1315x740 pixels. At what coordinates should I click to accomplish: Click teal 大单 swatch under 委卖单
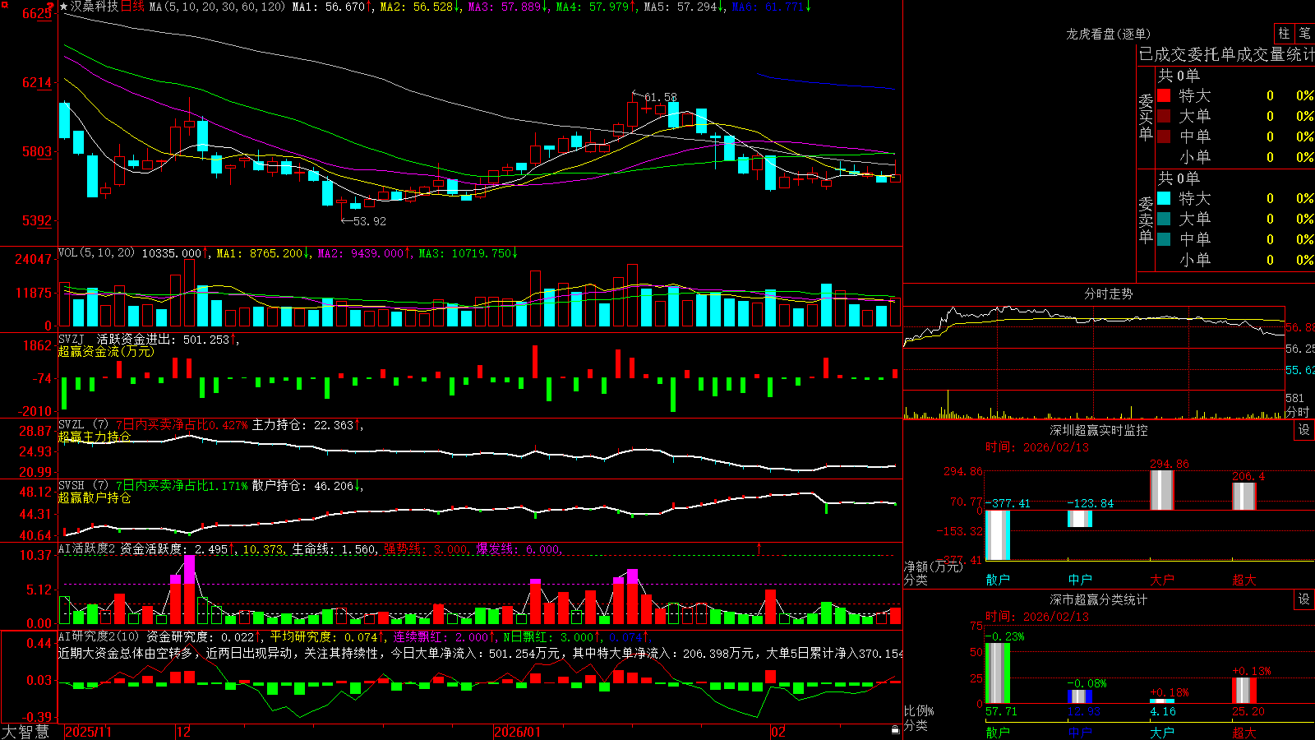point(1164,219)
